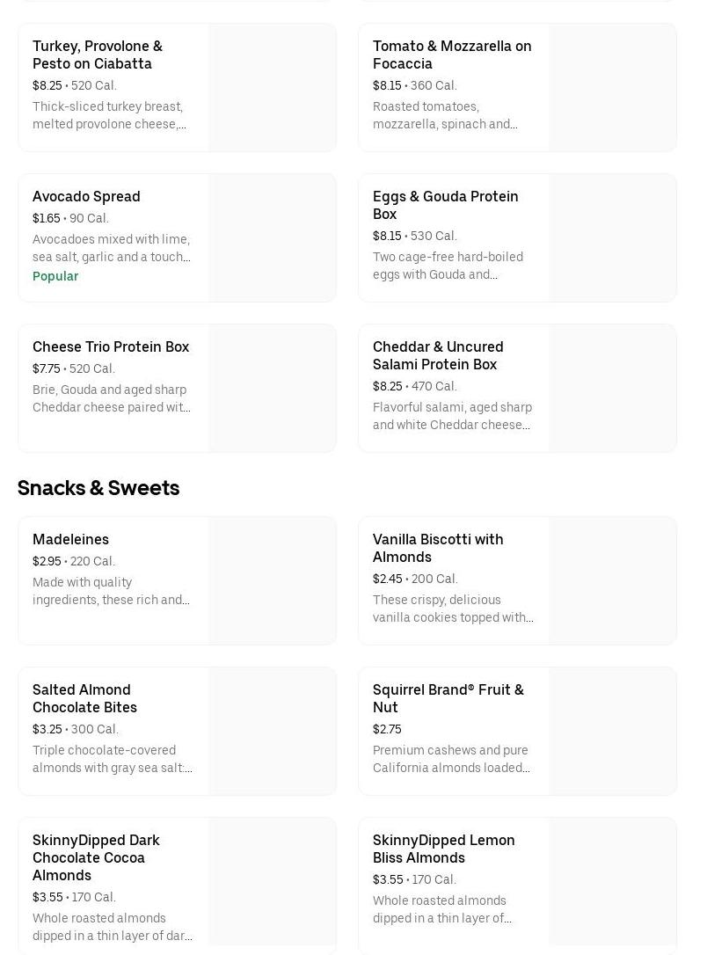The image size is (707, 955).
Task: Click the Vanilla Biscotti description text
Action: [453, 609]
